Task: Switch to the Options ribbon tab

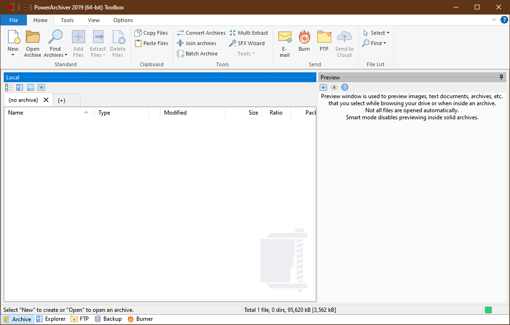Action: tap(123, 20)
